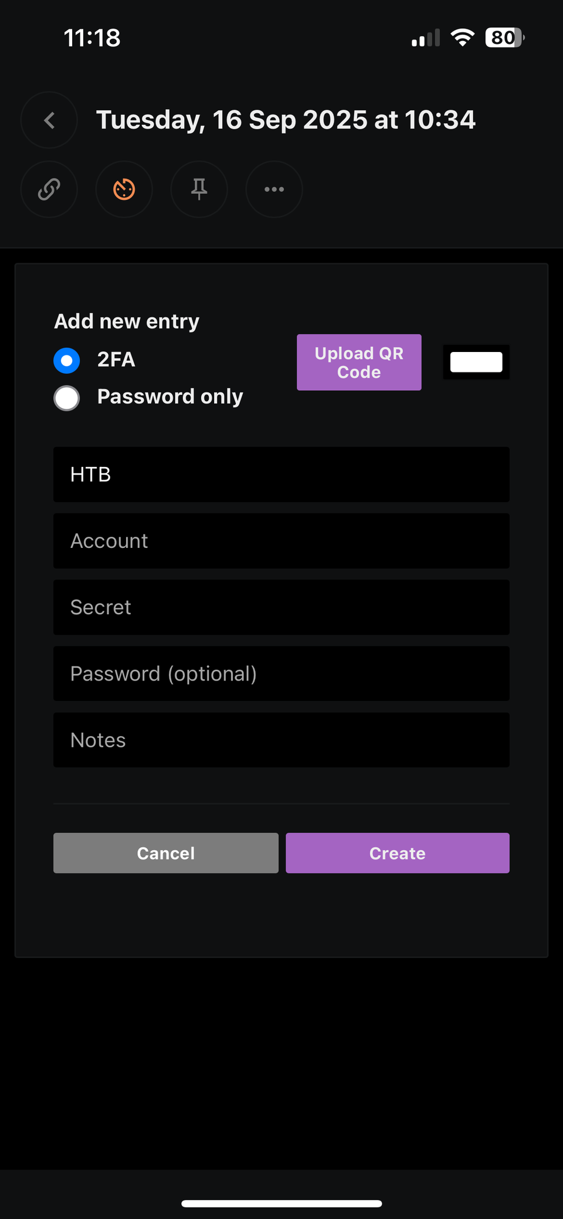The height and width of the screenshot is (1219, 563).
Task: Tap the note title date heading
Action: click(x=286, y=120)
